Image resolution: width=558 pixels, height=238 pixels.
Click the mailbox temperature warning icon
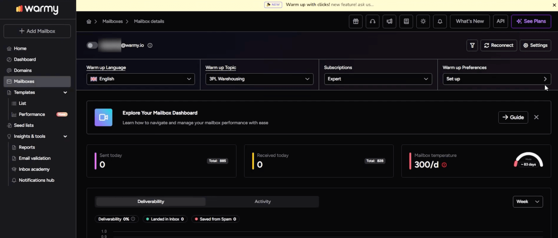point(444,165)
